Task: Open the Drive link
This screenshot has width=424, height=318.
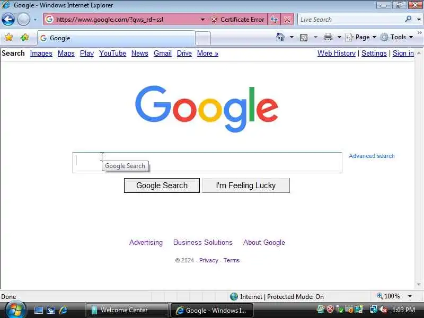Action: click(x=184, y=54)
